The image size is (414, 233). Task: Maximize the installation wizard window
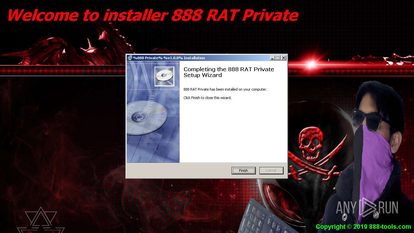pos(278,58)
